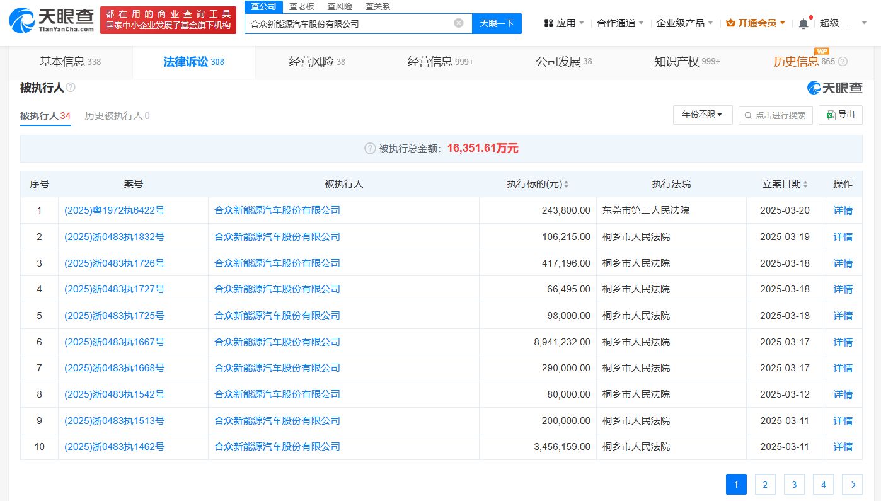Open the notification bell
The image size is (881, 501).
pyautogui.click(x=803, y=23)
